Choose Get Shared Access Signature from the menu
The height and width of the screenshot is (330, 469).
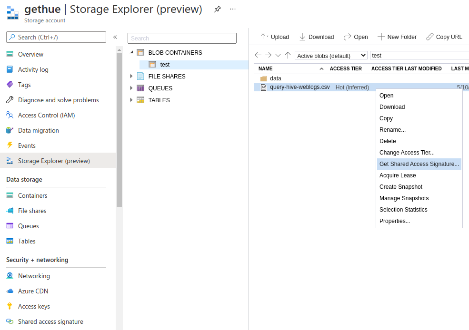[419, 164]
